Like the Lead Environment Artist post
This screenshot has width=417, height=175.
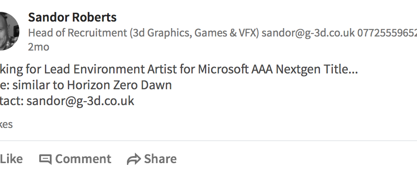coord(11,159)
